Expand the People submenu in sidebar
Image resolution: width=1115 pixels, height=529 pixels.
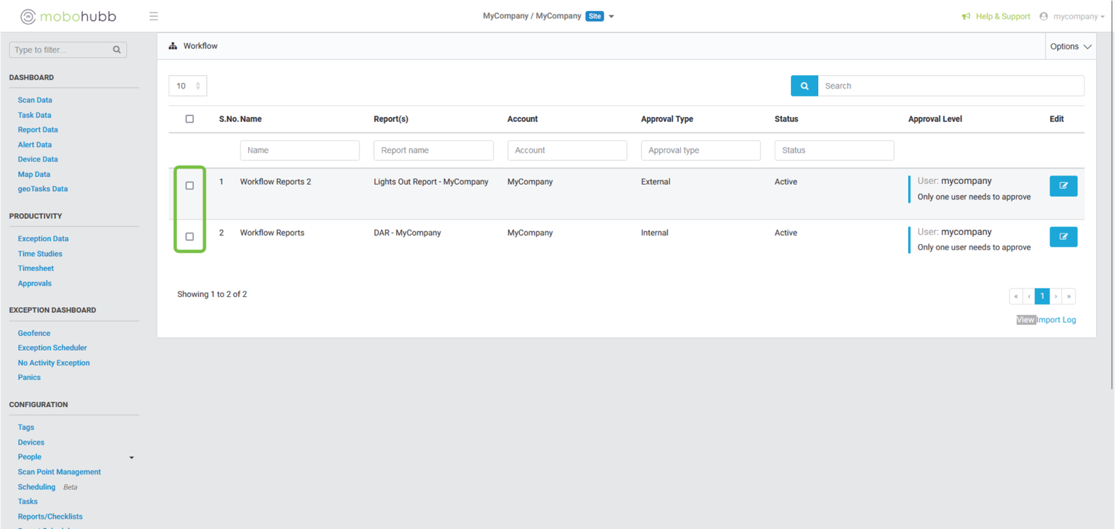click(131, 457)
